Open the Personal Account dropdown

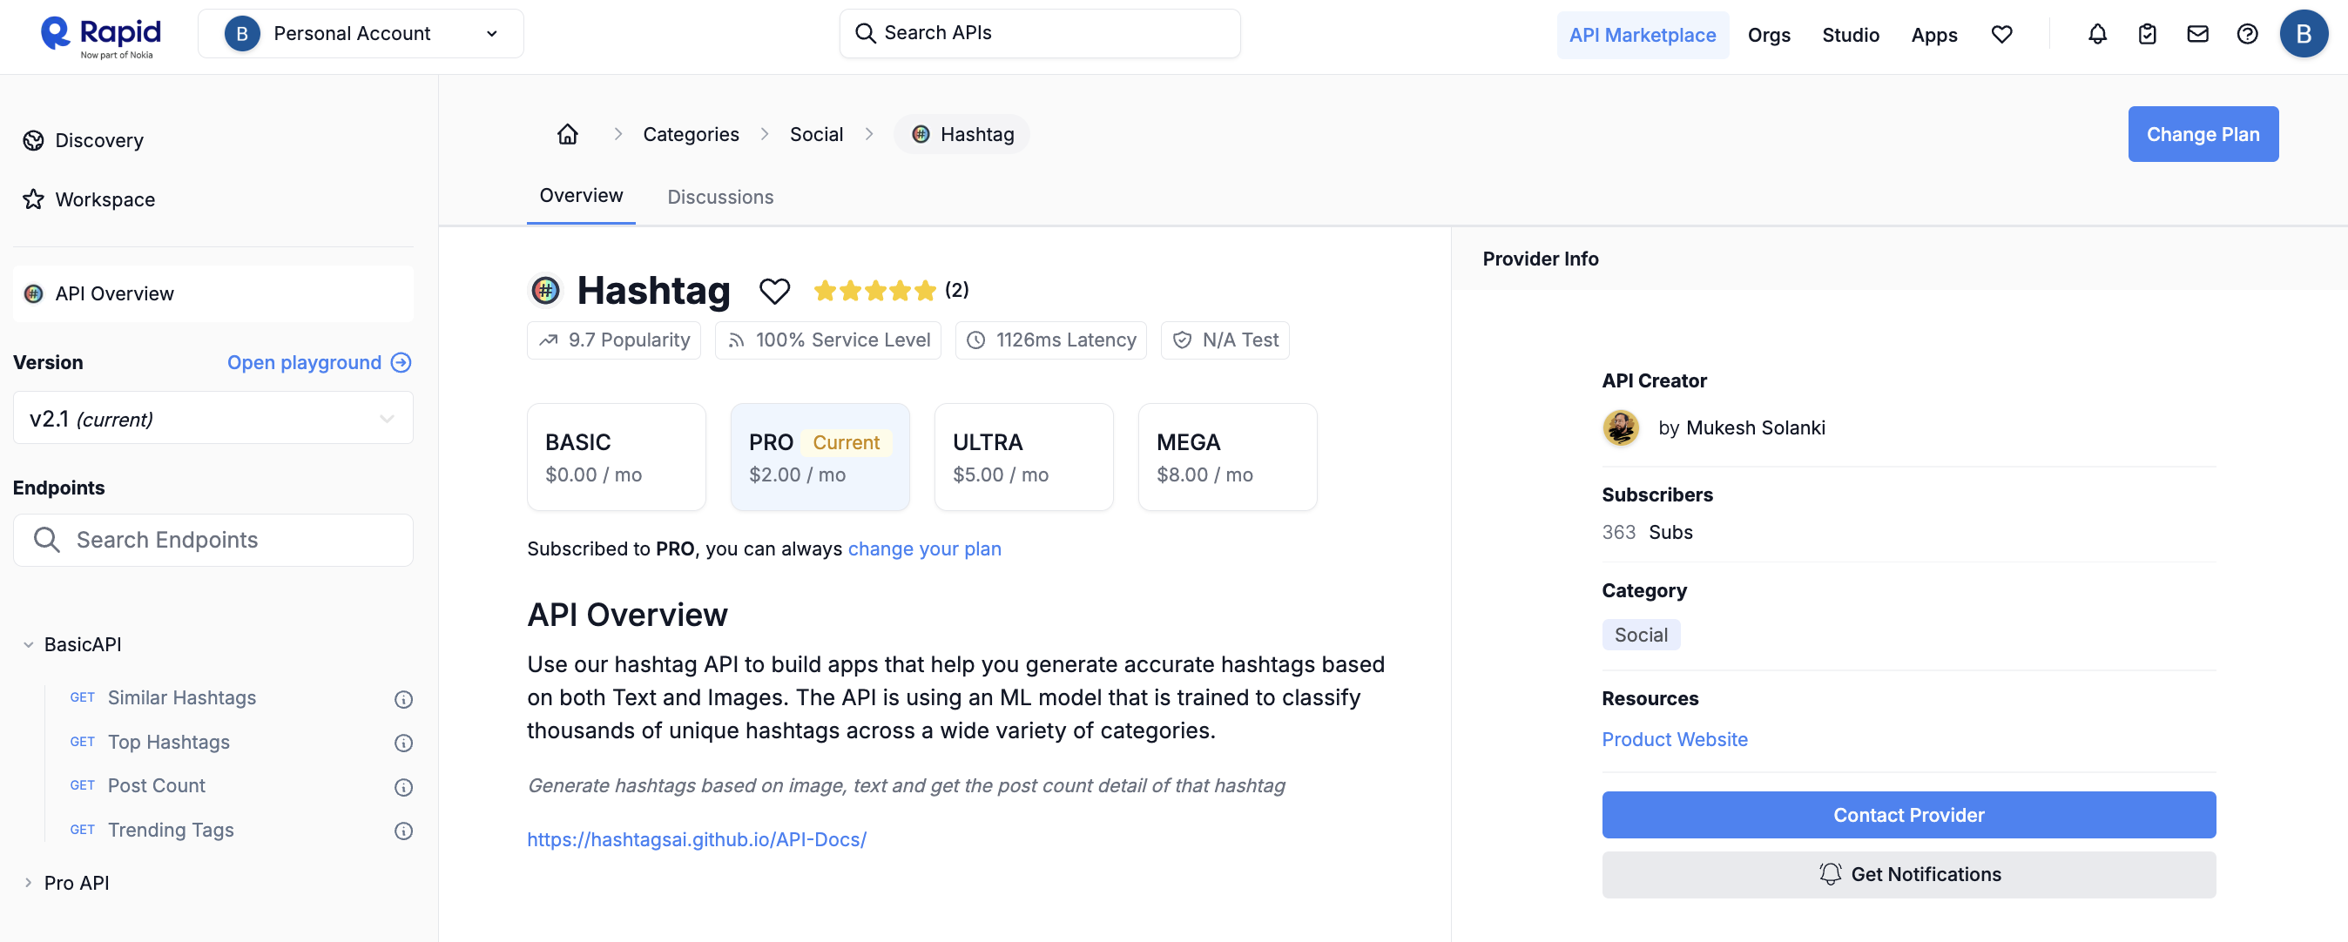click(x=361, y=34)
